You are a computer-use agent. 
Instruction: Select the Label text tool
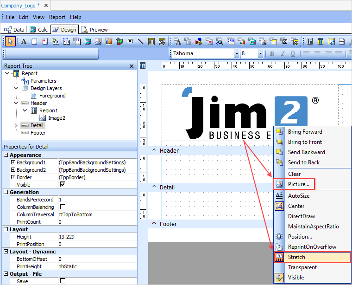click(23, 41)
